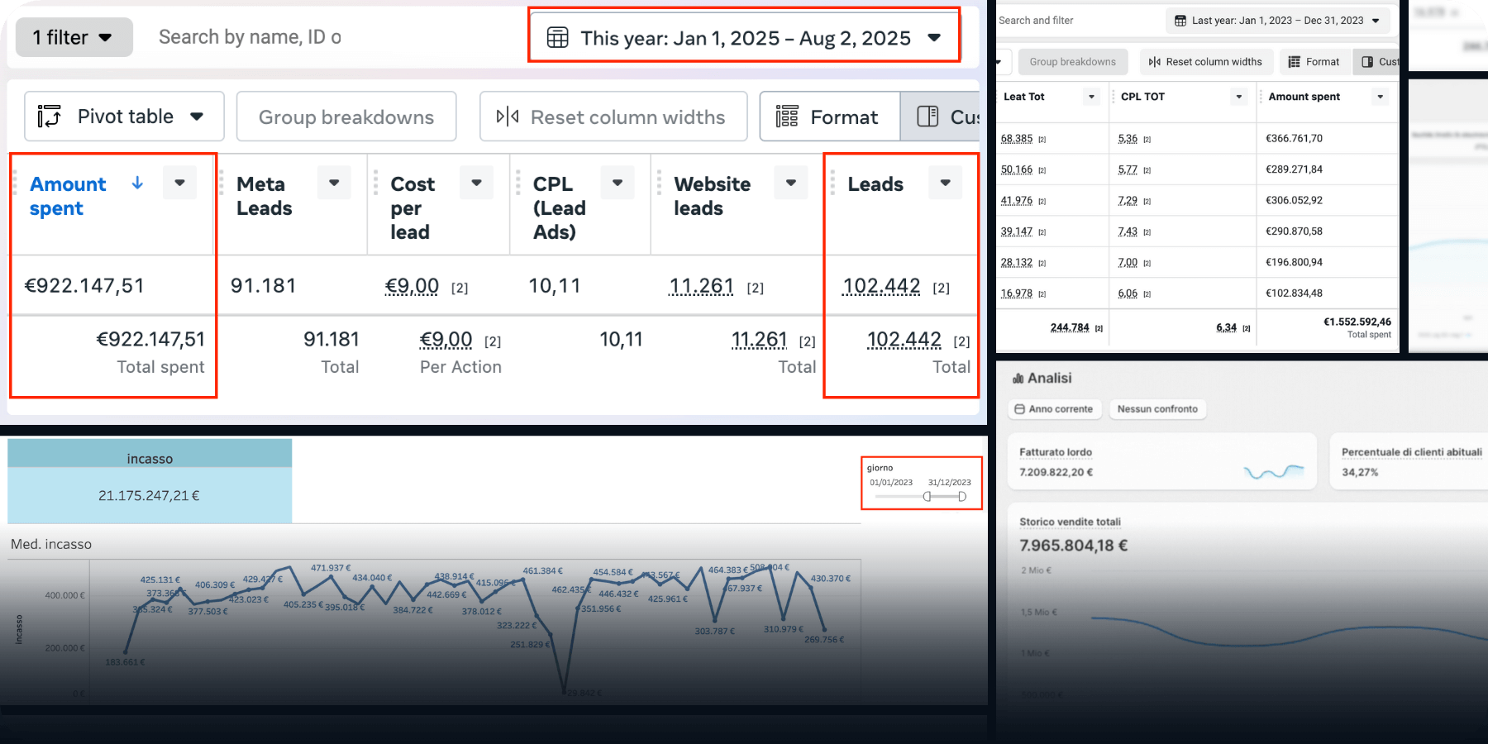This screenshot has width=1488, height=744.
Task: Click the sort arrow on Amount spent header
Action: tap(137, 184)
